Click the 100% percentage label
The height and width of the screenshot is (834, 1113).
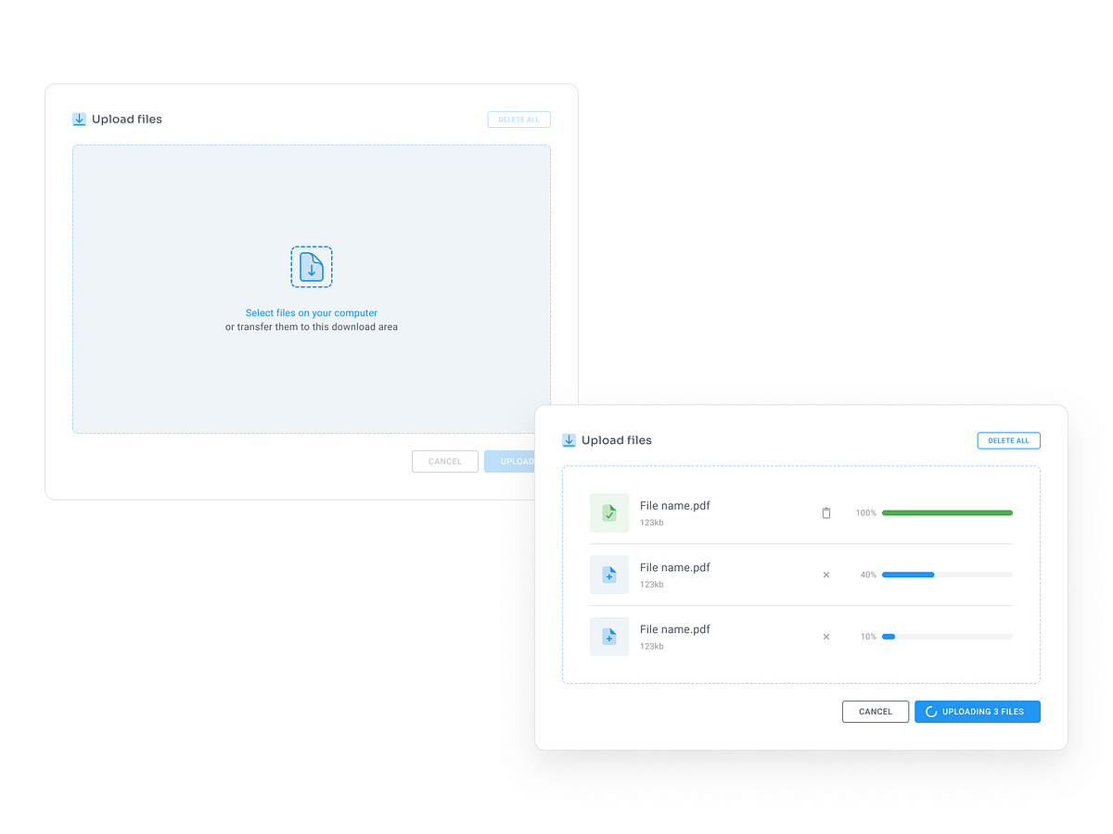point(866,512)
